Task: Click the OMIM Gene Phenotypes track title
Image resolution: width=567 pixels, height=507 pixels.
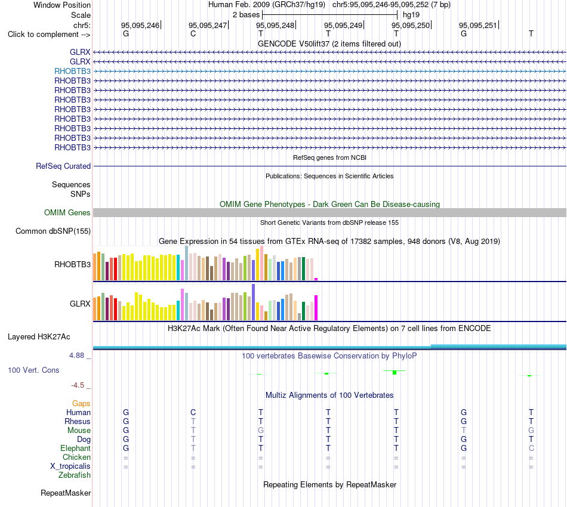Action: click(x=329, y=204)
